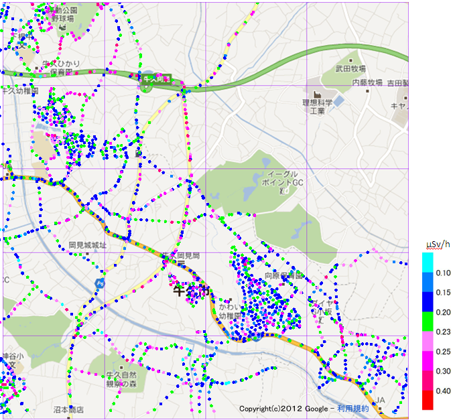Pick the magenta 0.25–0.30 legend swatch

point(428,361)
